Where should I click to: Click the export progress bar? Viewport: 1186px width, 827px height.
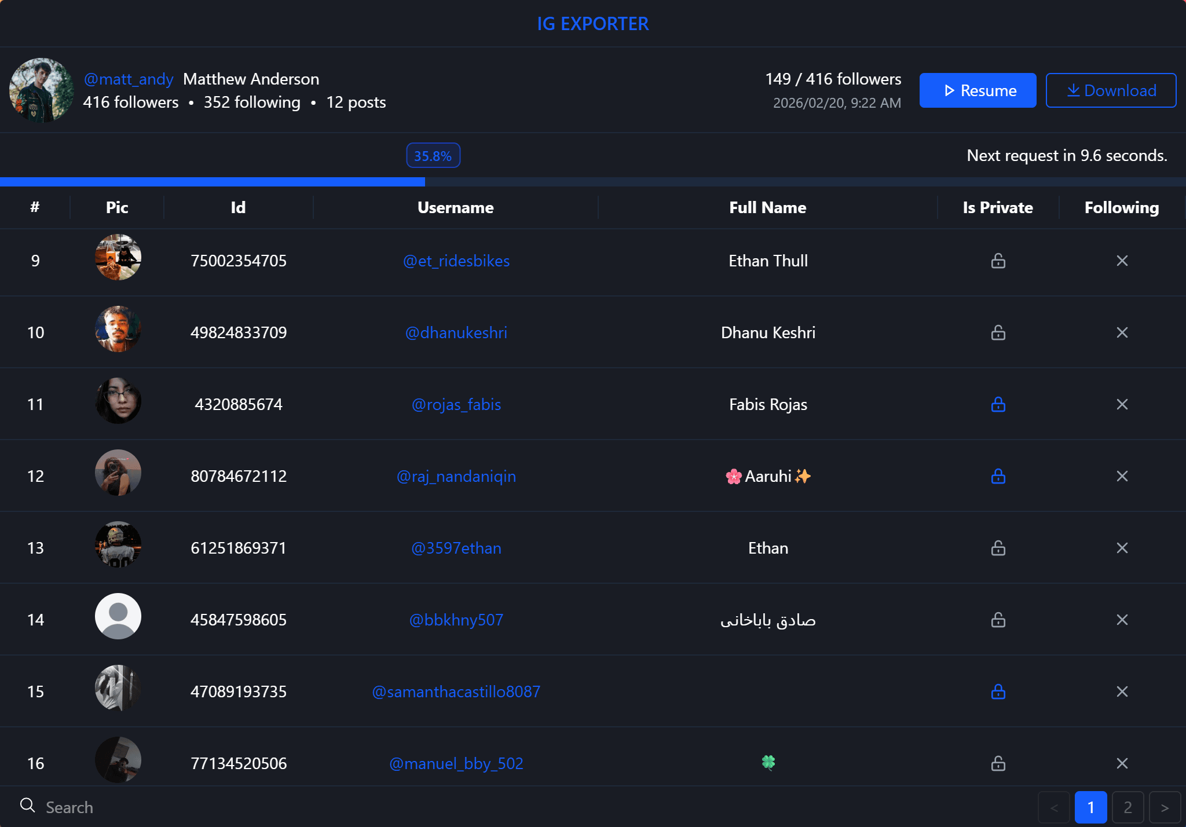pos(592,182)
